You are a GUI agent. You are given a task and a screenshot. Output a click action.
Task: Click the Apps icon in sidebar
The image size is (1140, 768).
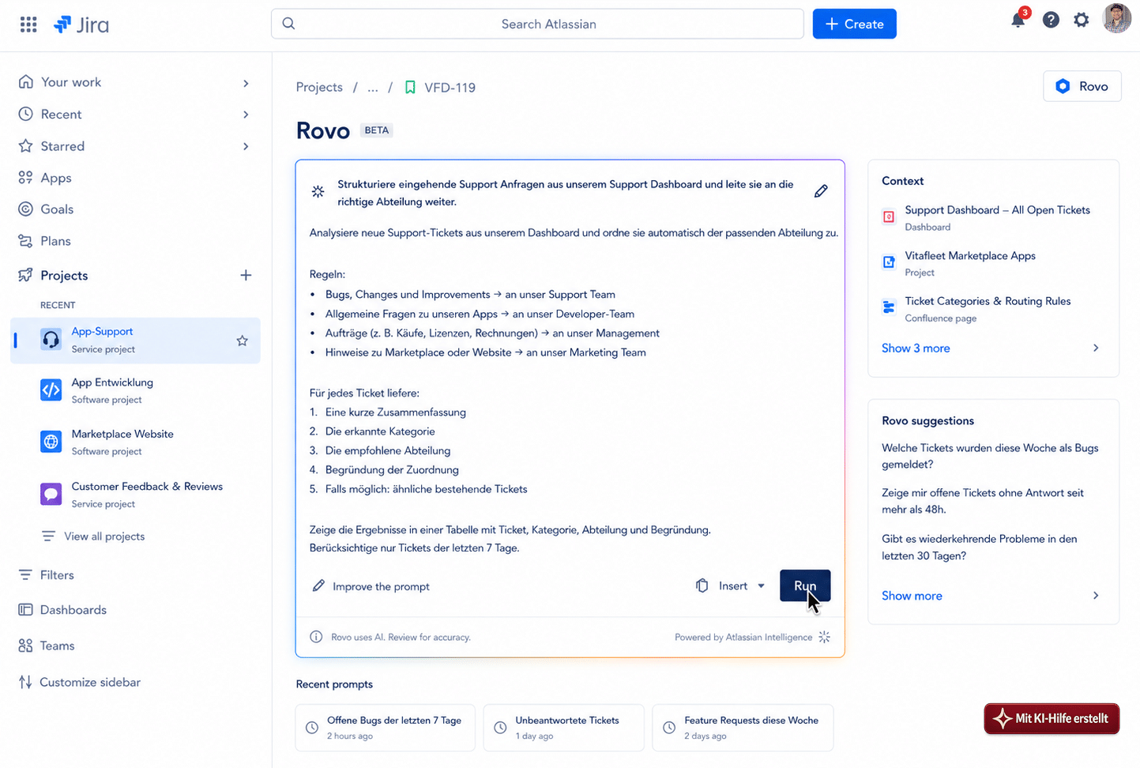click(26, 178)
